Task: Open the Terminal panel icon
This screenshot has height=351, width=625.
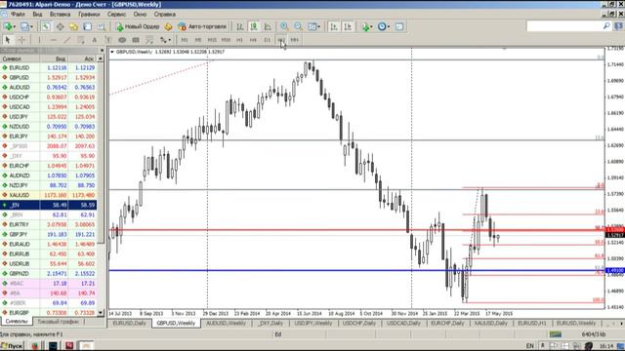Action: tap(87, 26)
